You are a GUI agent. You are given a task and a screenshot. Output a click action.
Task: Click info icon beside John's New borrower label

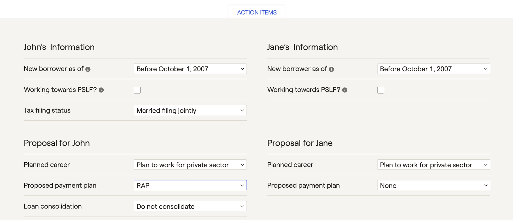coord(88,69)
